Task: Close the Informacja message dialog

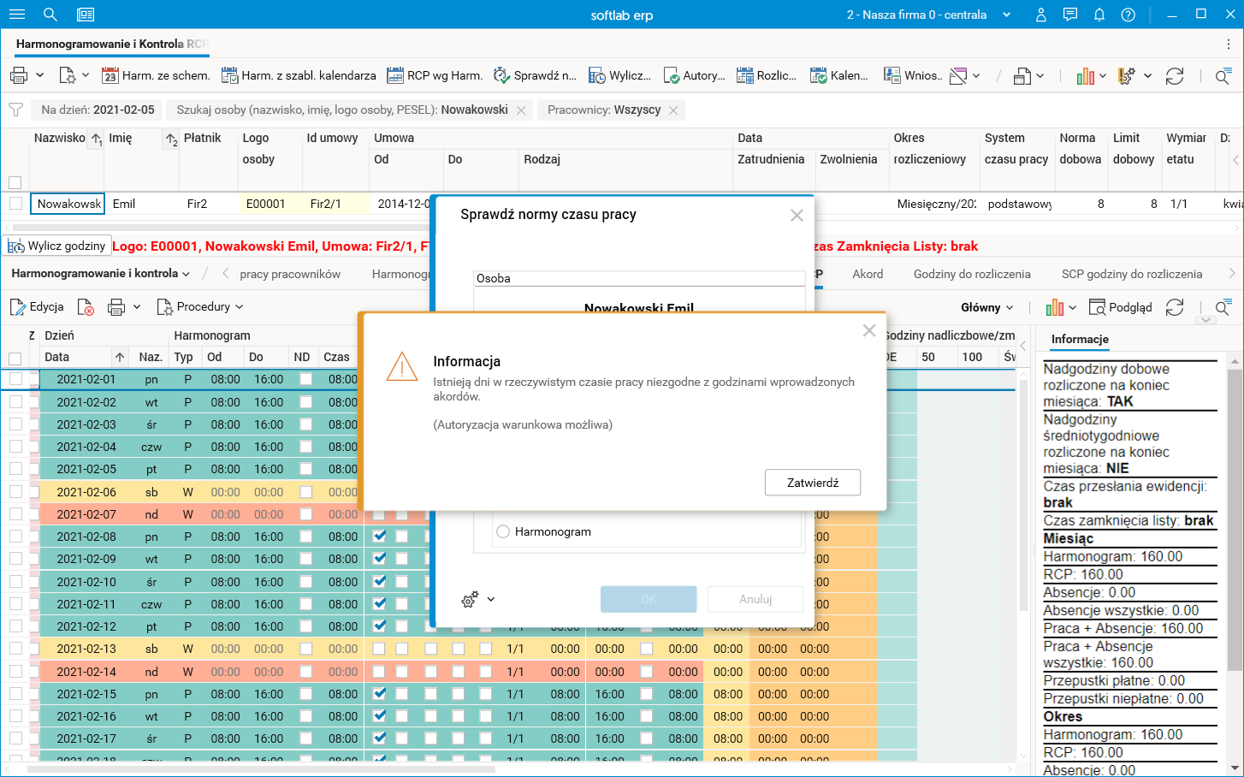Action: tap(869, 330)
